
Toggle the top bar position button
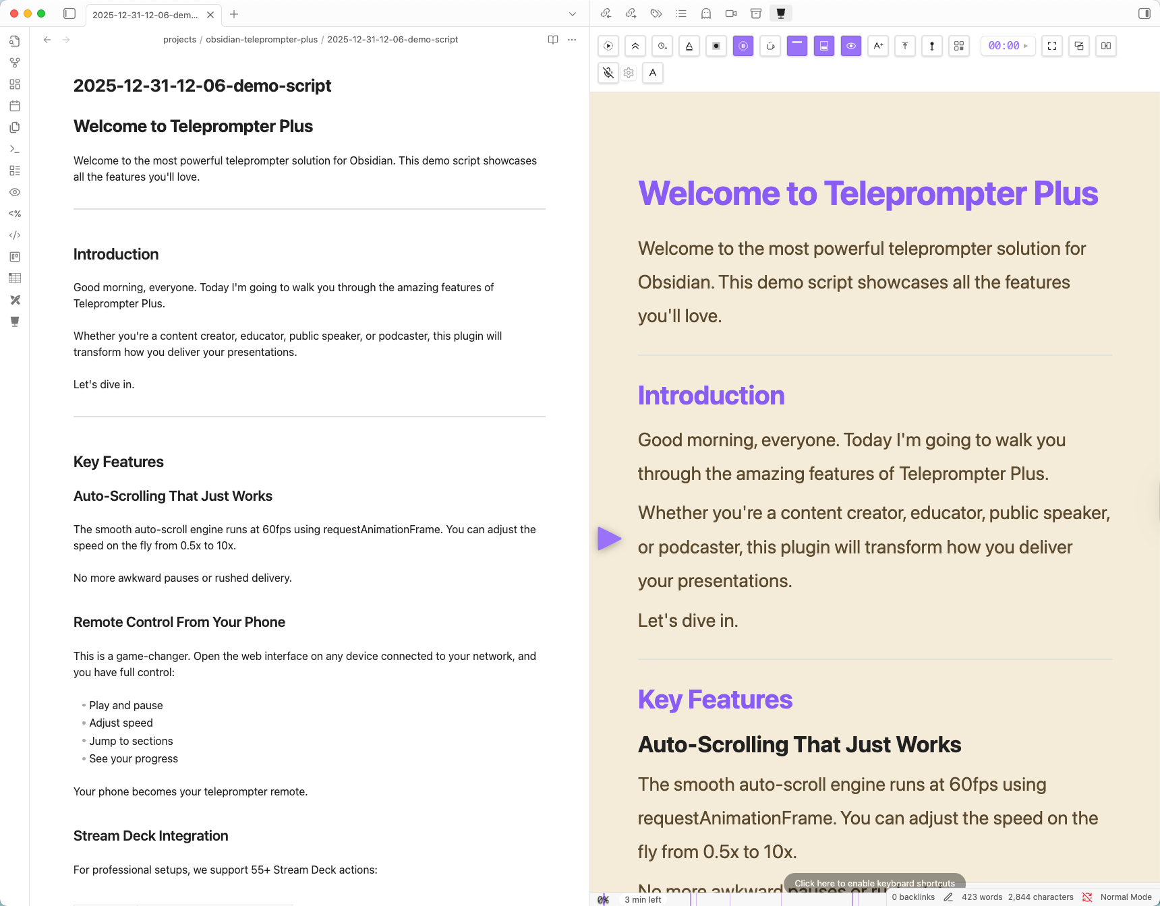click(x=797, y=46)
